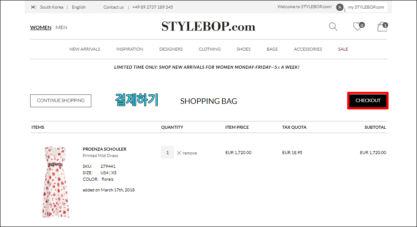This screenshot has height=227, width=417.
Task: Click the South Korea flag icon
Action: [33, 7]
